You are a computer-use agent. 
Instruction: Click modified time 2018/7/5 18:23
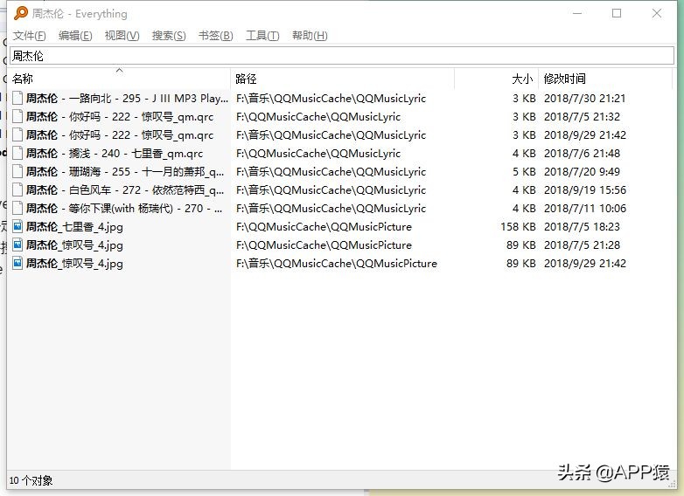(x=582, y=226)
